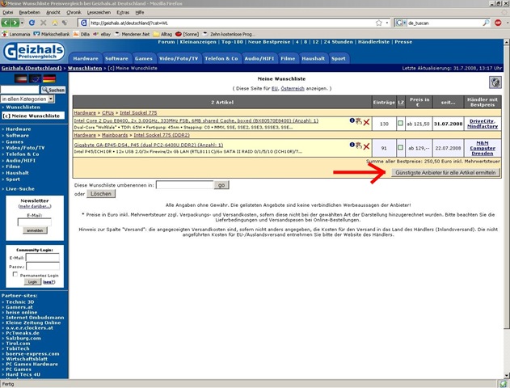Screen dimensions: 510x388
Task: Click the Löschen button
Action: pos(101,194)
